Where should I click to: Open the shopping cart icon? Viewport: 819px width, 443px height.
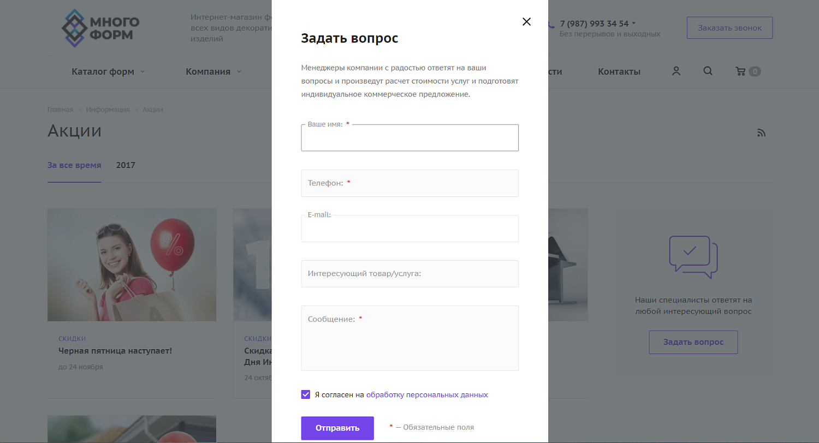tap(741, 71)
